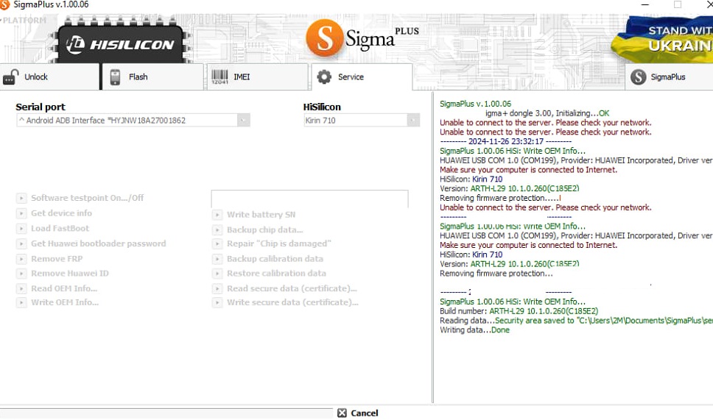This screenshot has height=420, width=713.
Task: Click Backup chip data... label
Action: click(265, 229)
